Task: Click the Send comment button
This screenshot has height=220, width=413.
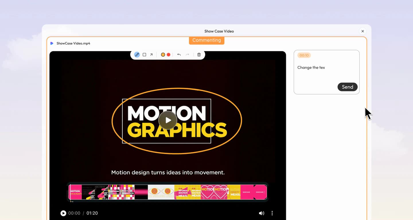Action: click(x=347, y=87)
